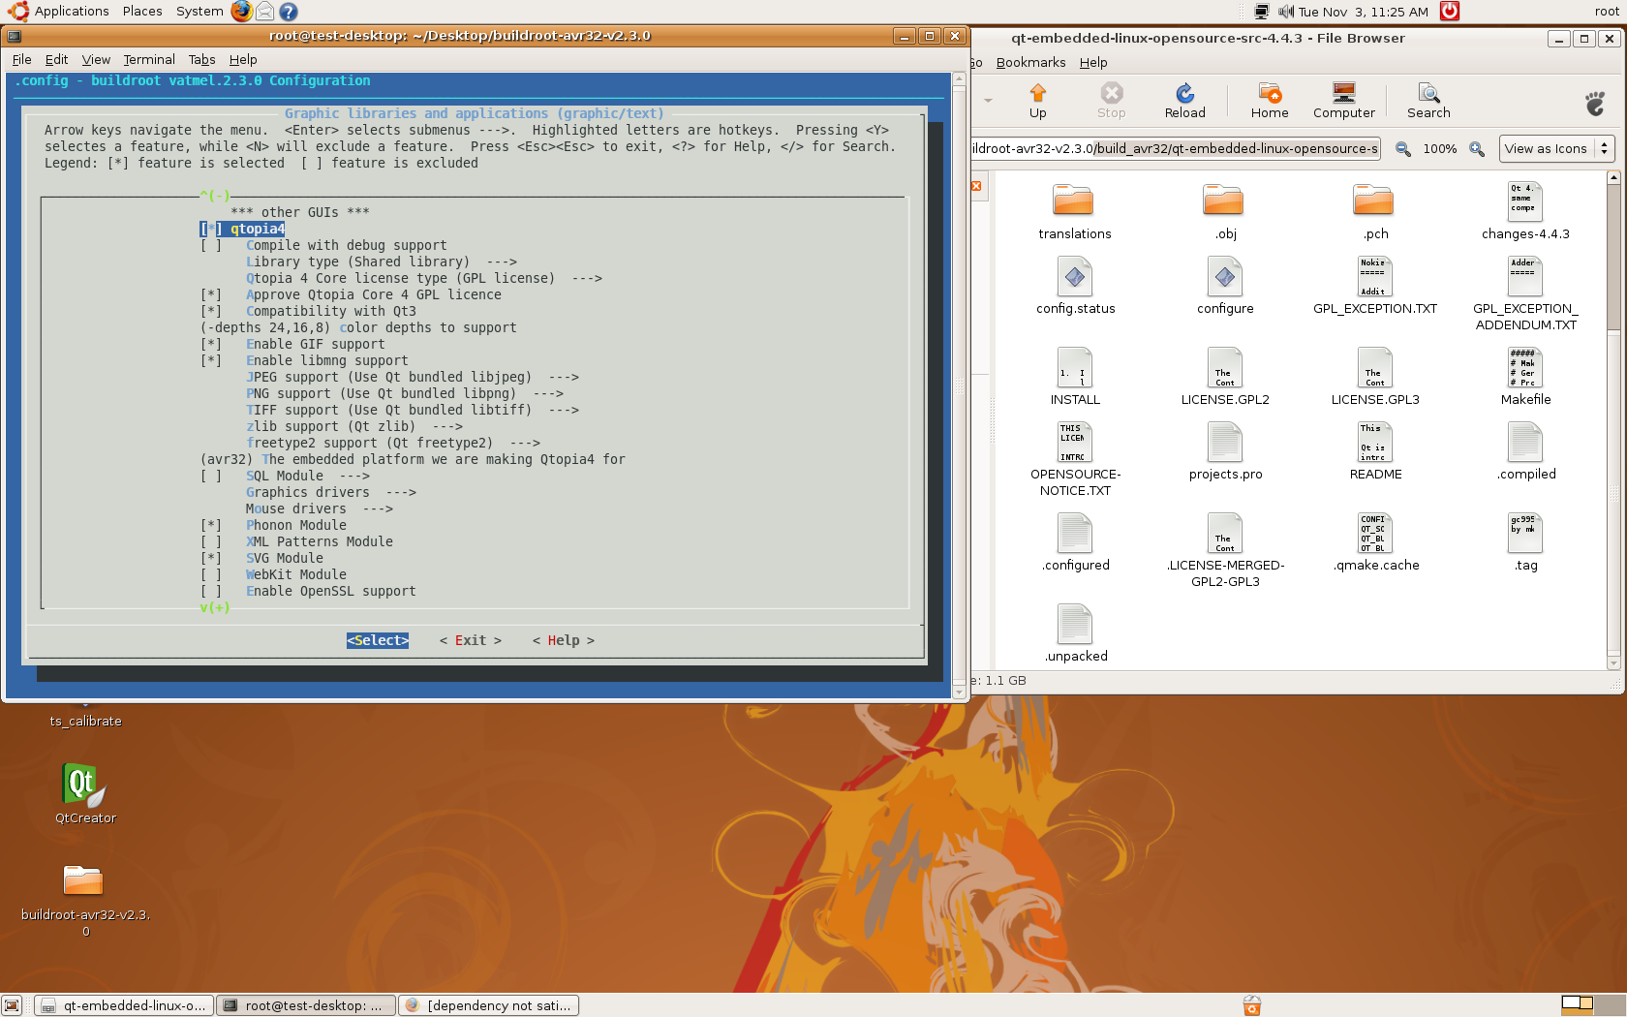Click the Up arrow in File Browser toolbar

click(1037, 101)
